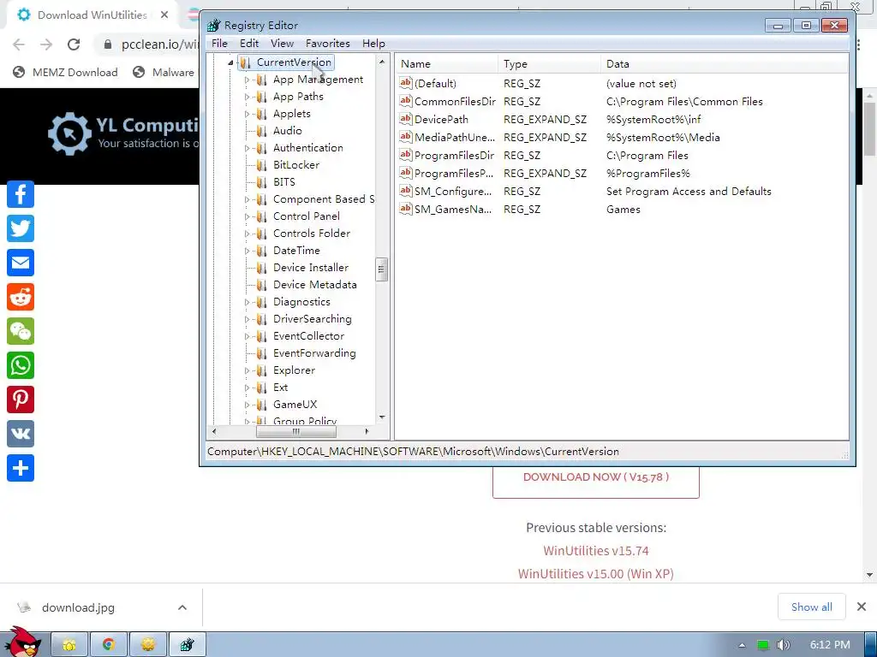877x657 pixels.
Task: Open Registry Editor taskbar icon
Action: 187,645
